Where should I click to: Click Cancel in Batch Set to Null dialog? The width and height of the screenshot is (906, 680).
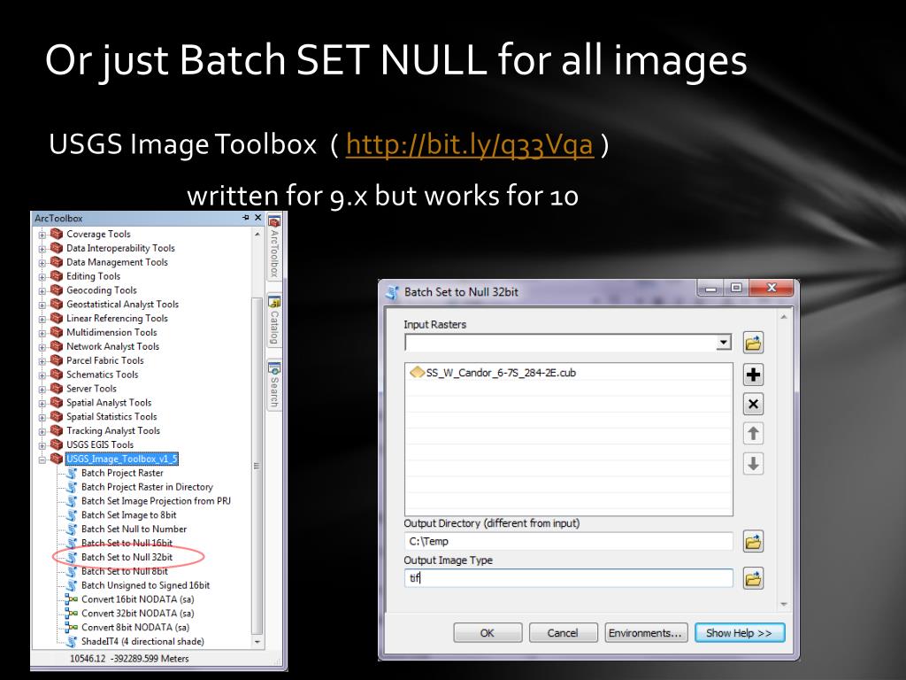tap(563, 633)
